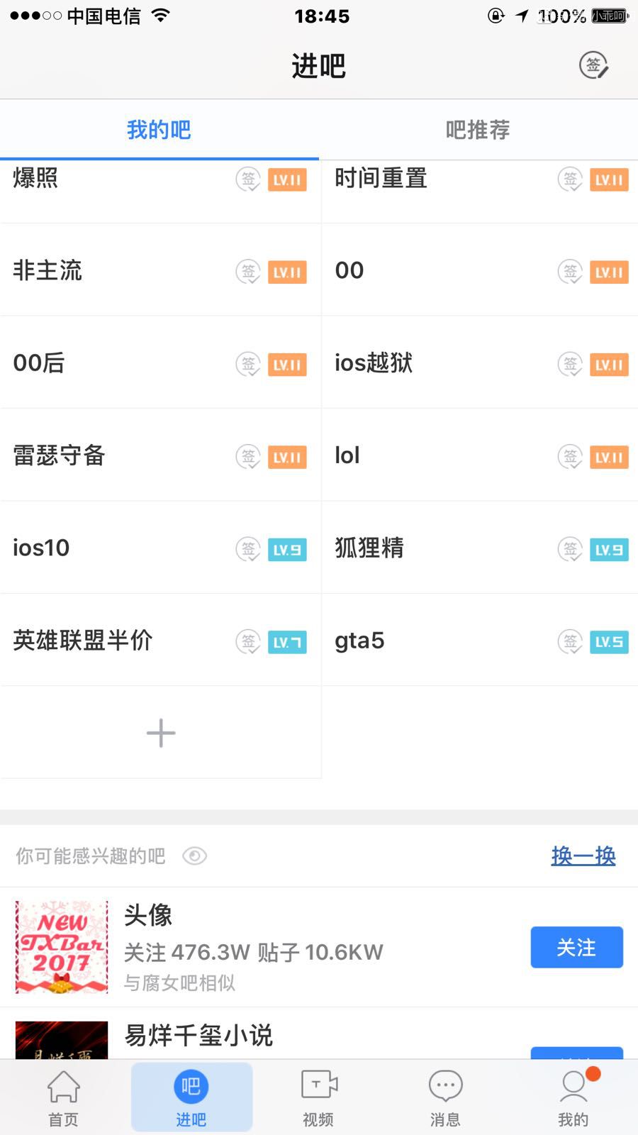Tap the plus icon to add a bar
Screen dimensions: 638x1135
click(x=161, y=733)
